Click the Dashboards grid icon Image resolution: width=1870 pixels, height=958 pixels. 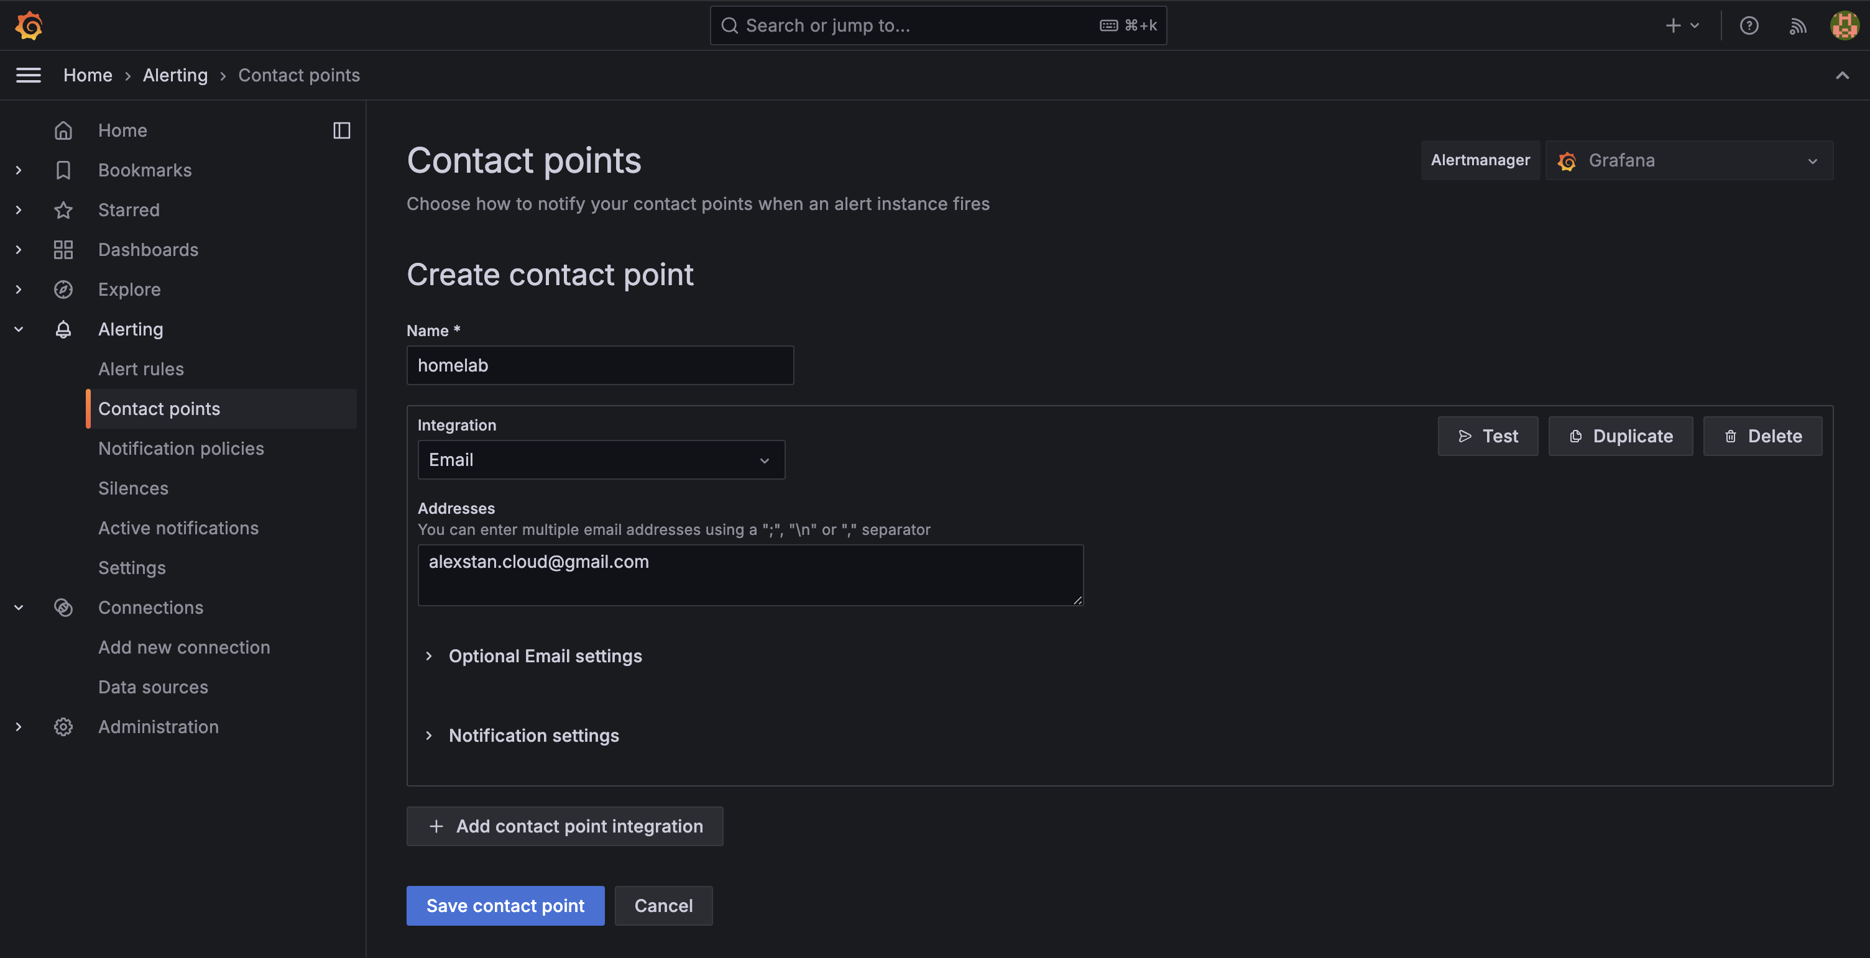coord(63,250)
